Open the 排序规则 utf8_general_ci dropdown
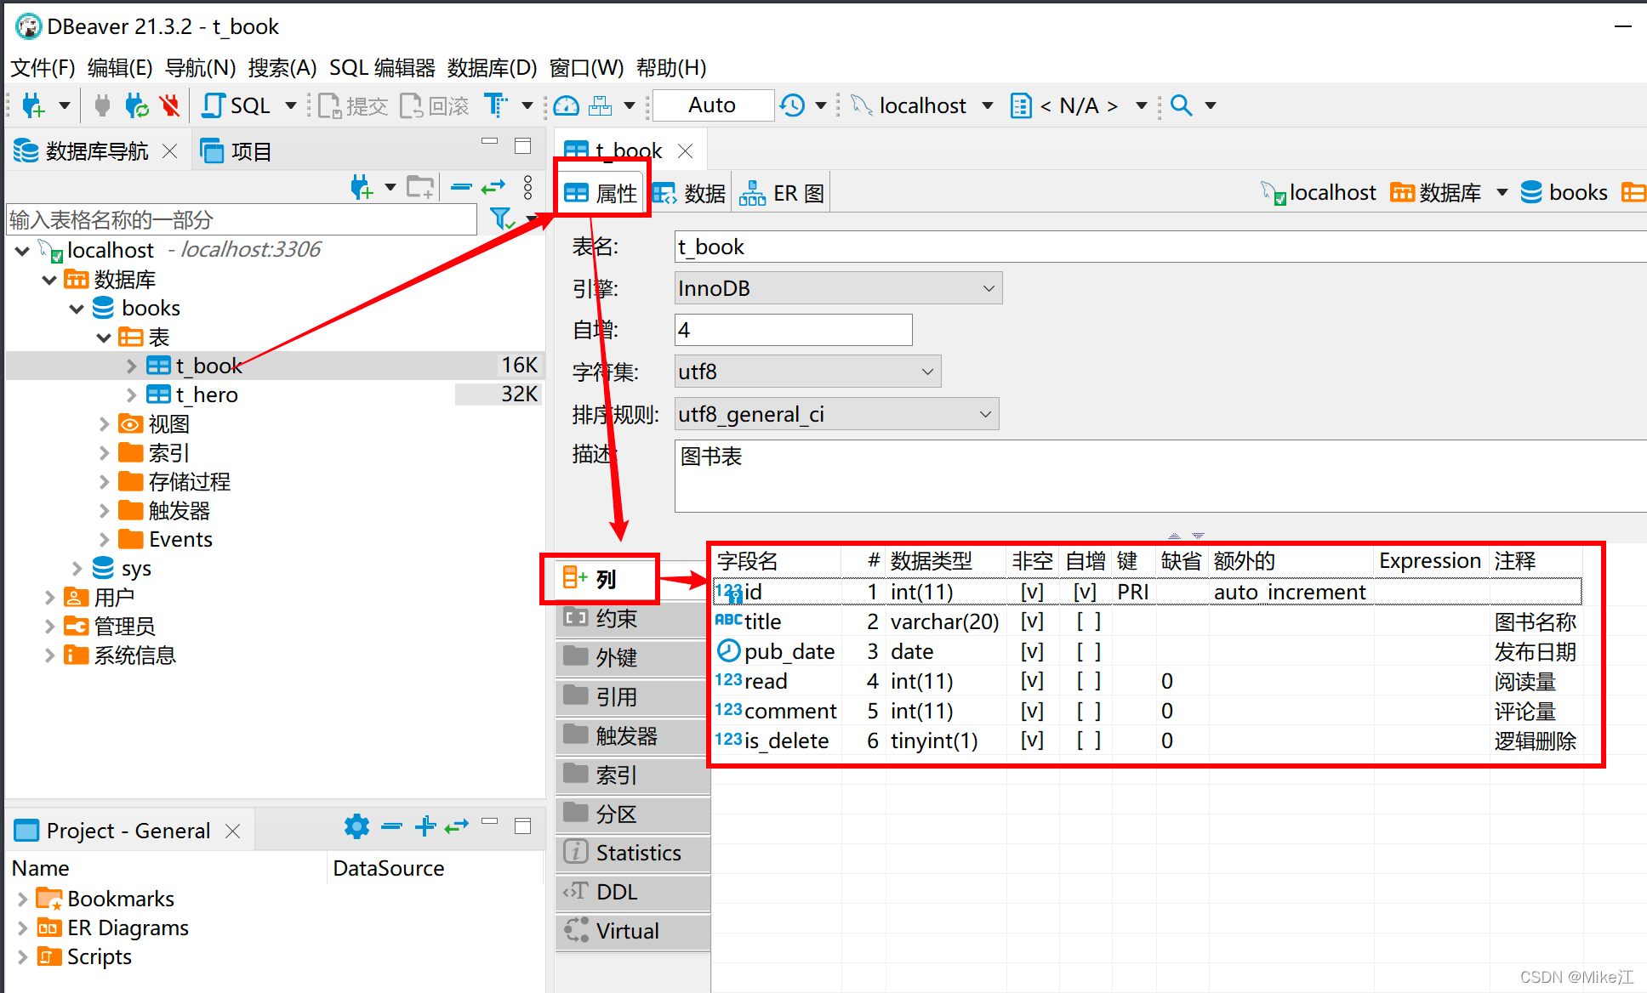 [x=836, y=414]
